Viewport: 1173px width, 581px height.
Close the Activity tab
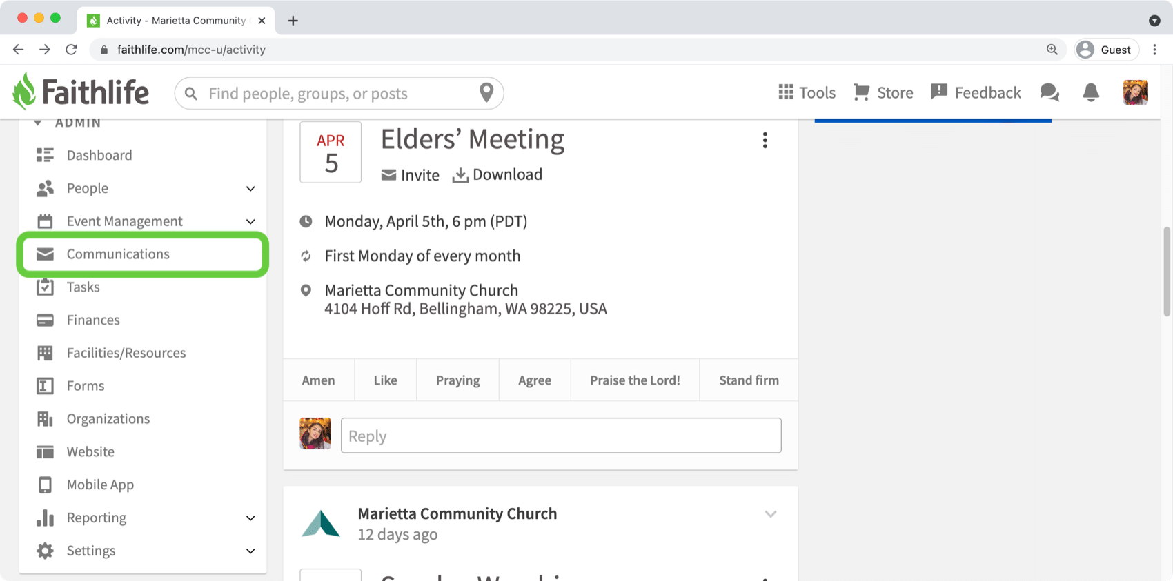point(262,21)
